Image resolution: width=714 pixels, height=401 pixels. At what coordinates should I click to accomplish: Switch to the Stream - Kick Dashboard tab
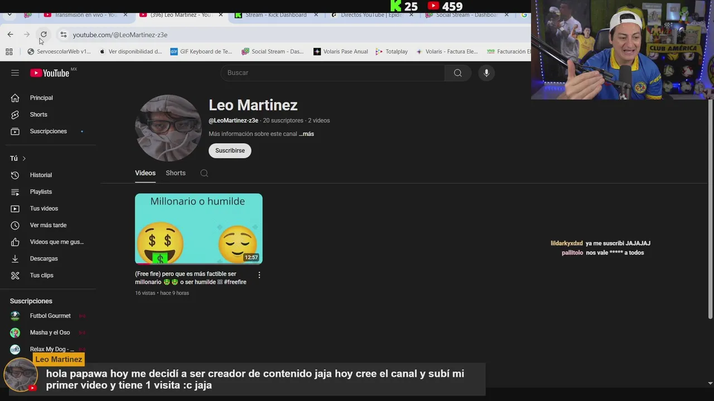[x=276, y=15]
